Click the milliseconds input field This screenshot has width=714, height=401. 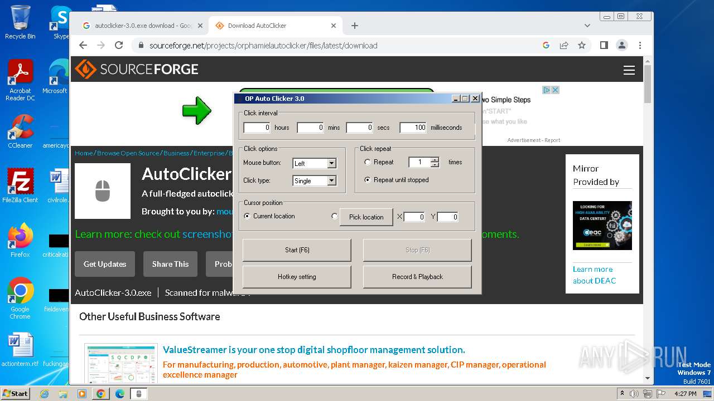click(413, 128)
